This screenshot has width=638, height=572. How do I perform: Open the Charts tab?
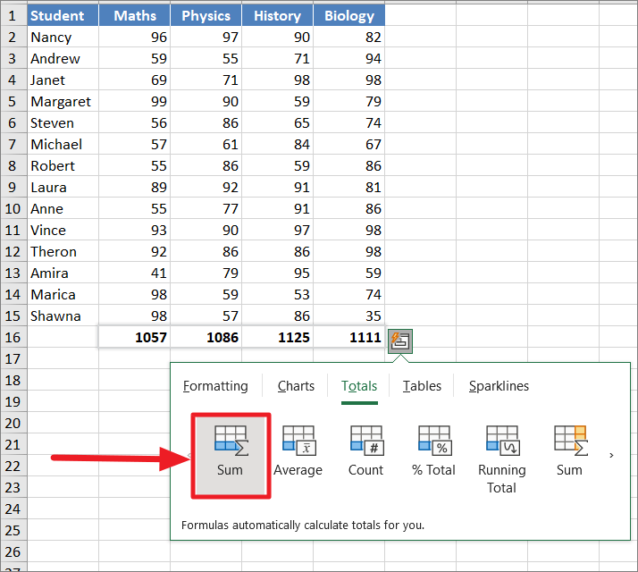tap(296, 386)
